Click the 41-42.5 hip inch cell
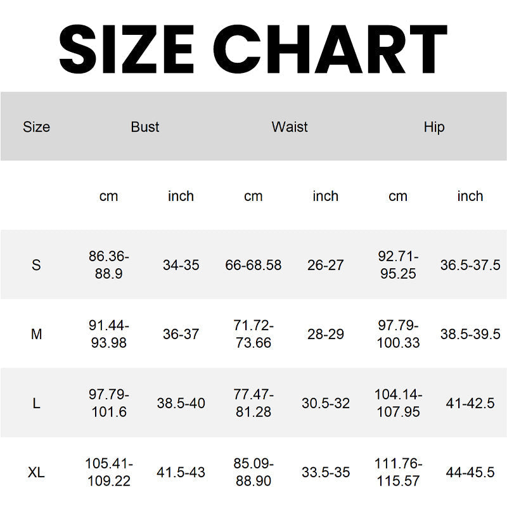Screen dimensions: 507x507 pos(470,403)
